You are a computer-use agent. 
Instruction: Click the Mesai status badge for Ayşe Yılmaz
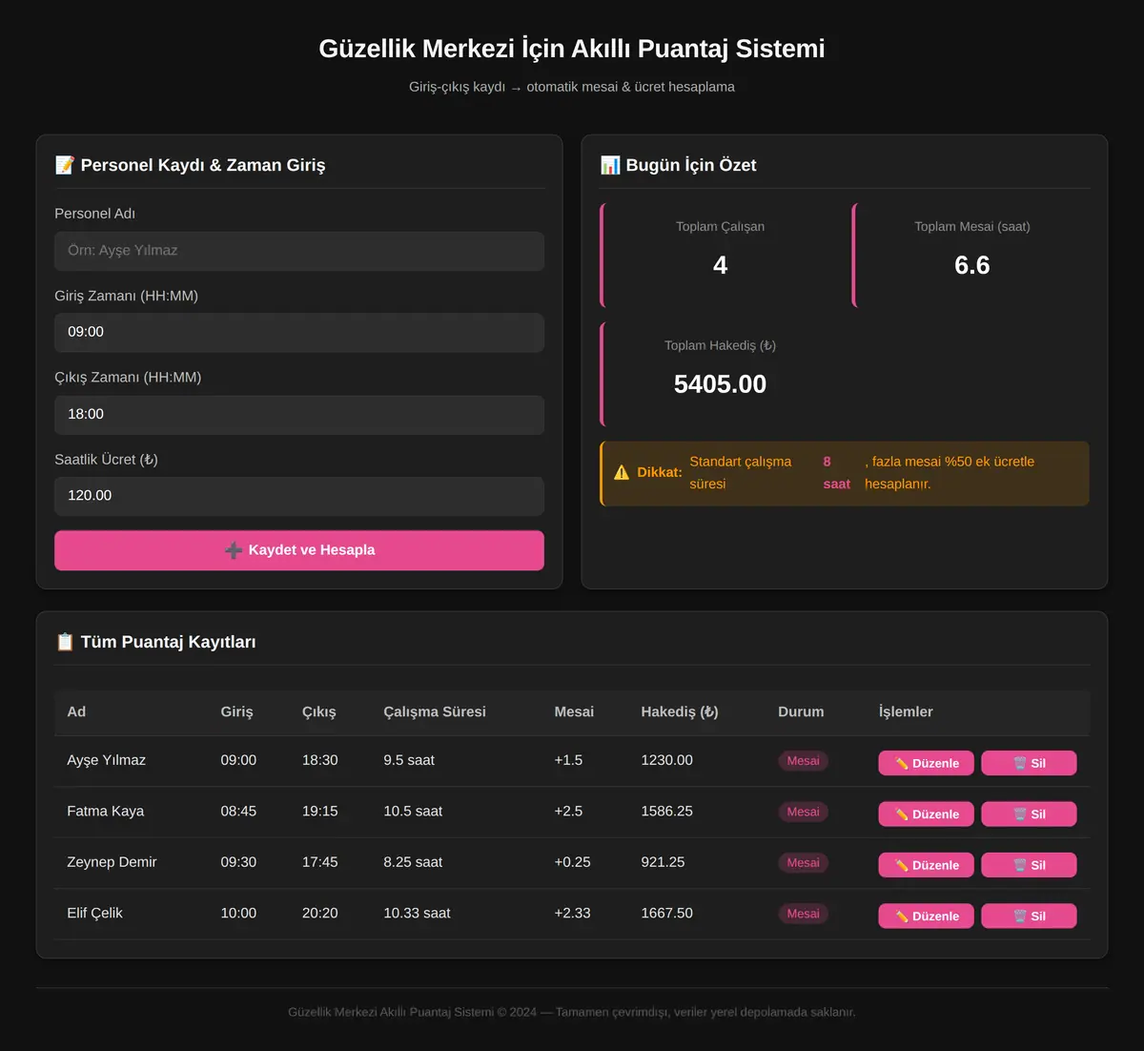point(804,761)
